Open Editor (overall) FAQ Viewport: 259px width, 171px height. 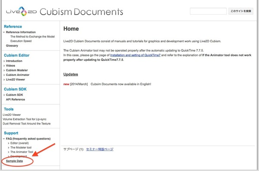19,143
